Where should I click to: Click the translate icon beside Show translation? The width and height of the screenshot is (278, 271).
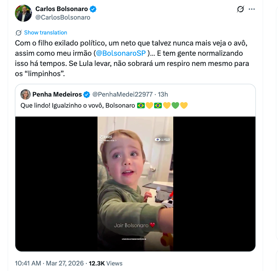(x=18, y=33)
